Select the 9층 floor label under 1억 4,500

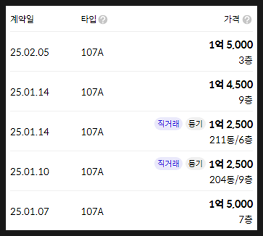click(245, 100)
